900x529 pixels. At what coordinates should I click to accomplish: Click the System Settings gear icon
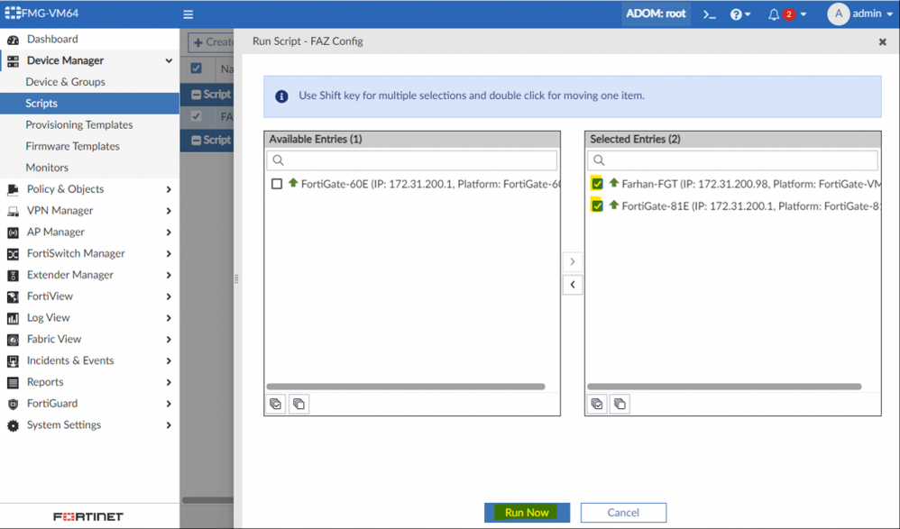coord(13,425)
